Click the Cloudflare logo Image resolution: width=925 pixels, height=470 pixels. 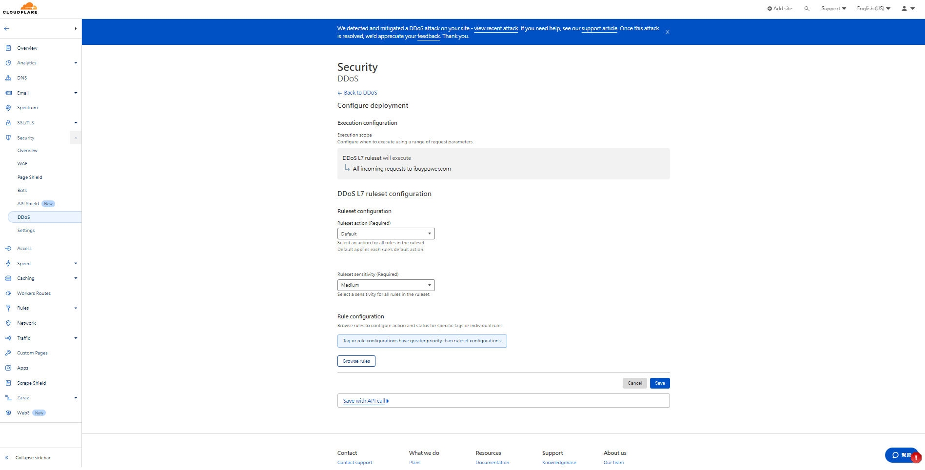[x=20, y=8]
